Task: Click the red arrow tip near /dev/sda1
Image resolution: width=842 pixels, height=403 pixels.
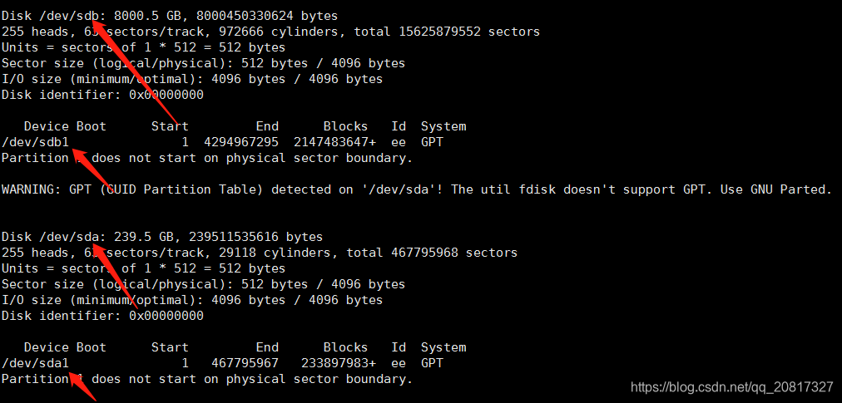Action: [x=73, y=369]
